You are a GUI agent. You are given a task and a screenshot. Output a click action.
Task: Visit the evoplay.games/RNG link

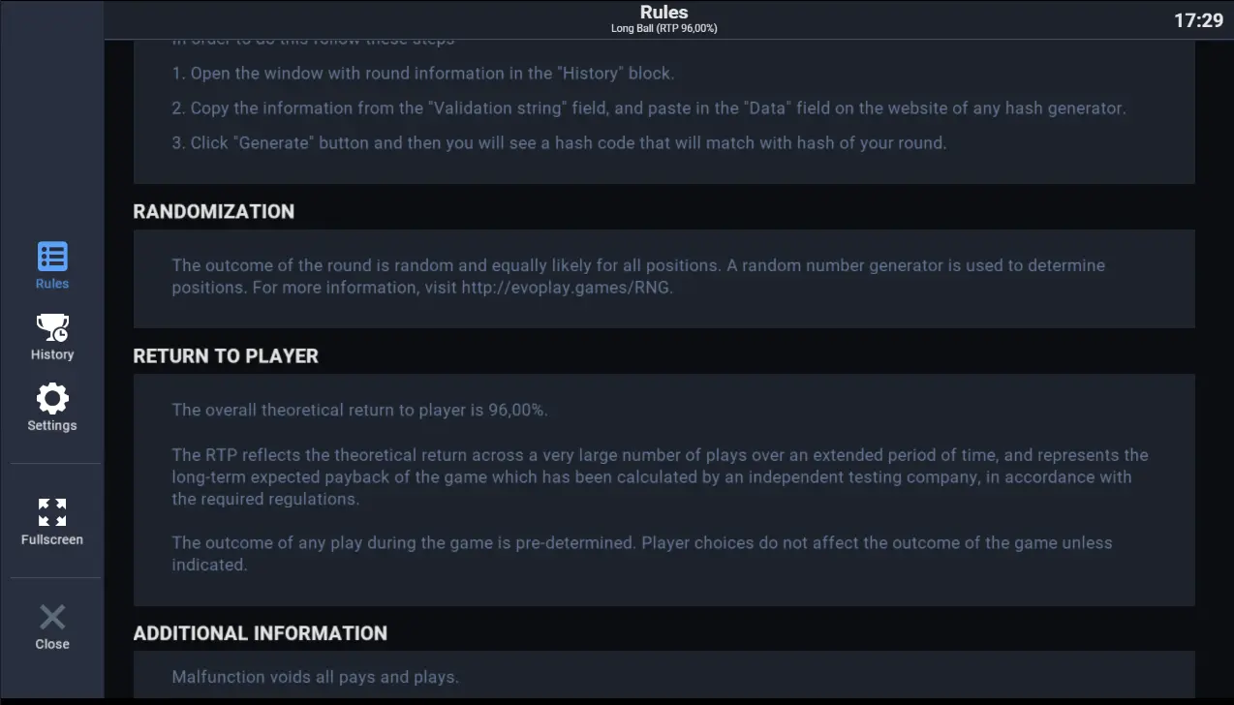click(567, 288)
